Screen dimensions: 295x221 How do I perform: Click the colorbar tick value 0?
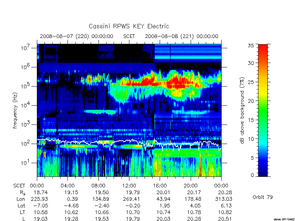coord(252,175)
